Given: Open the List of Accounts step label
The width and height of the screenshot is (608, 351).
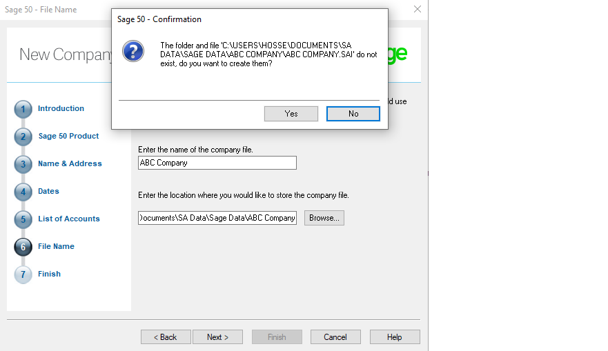Looking at the screenshot, I should 68,219.
